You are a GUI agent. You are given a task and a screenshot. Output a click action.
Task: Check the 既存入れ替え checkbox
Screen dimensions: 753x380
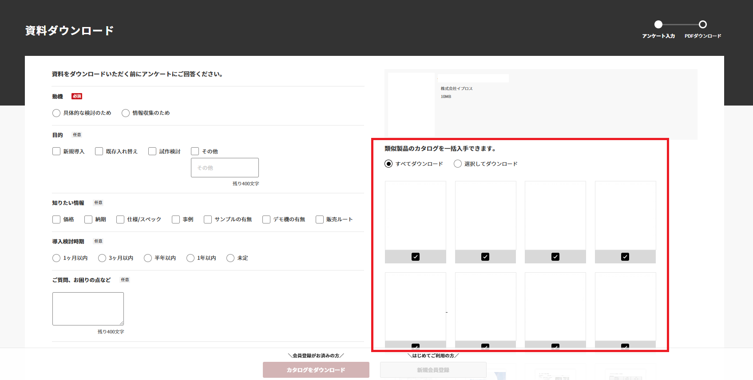[99, 151]
